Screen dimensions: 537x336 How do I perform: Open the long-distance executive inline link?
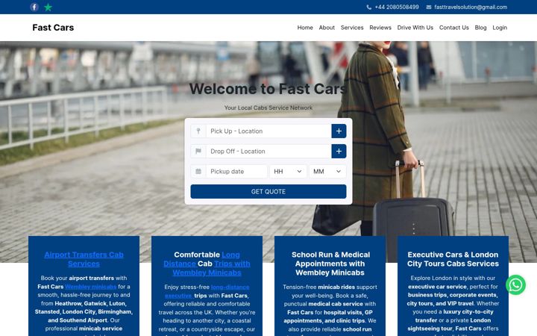(207, 291)
